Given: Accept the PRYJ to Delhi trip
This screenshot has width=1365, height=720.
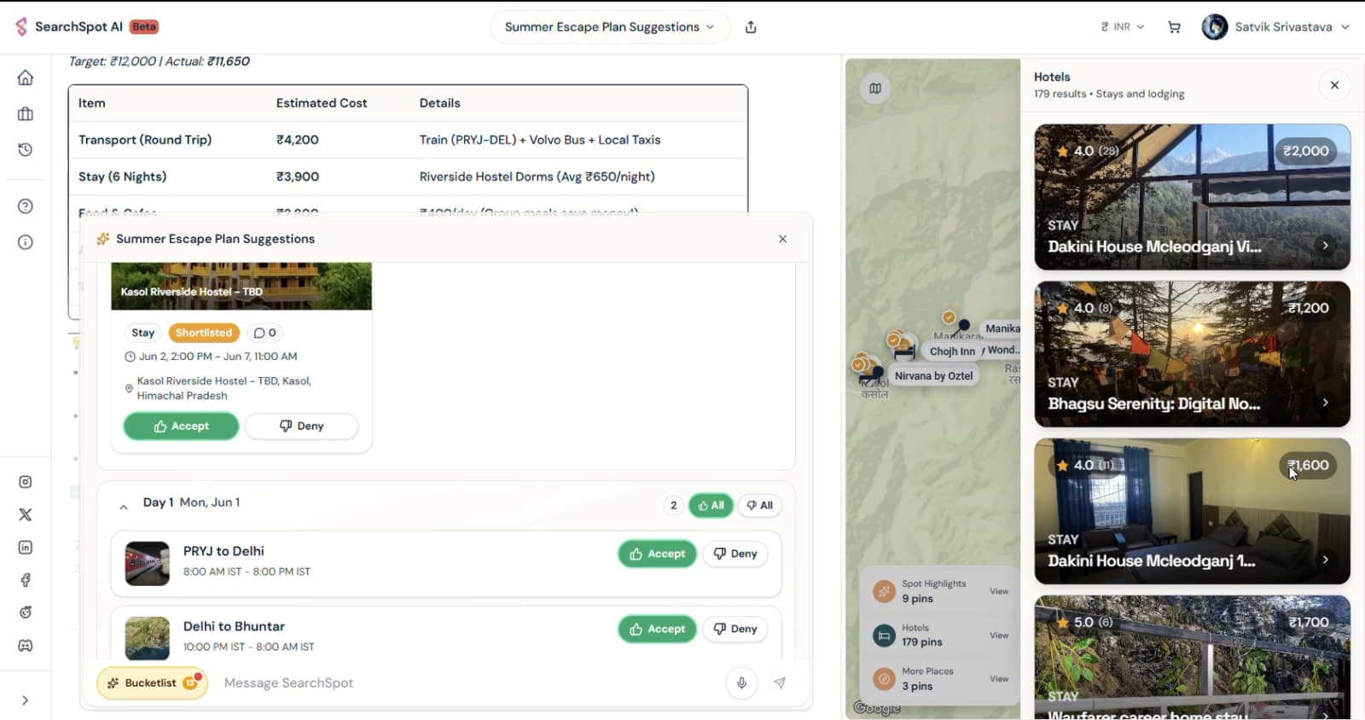Looking at the screenshot, I should pos(657,555).
